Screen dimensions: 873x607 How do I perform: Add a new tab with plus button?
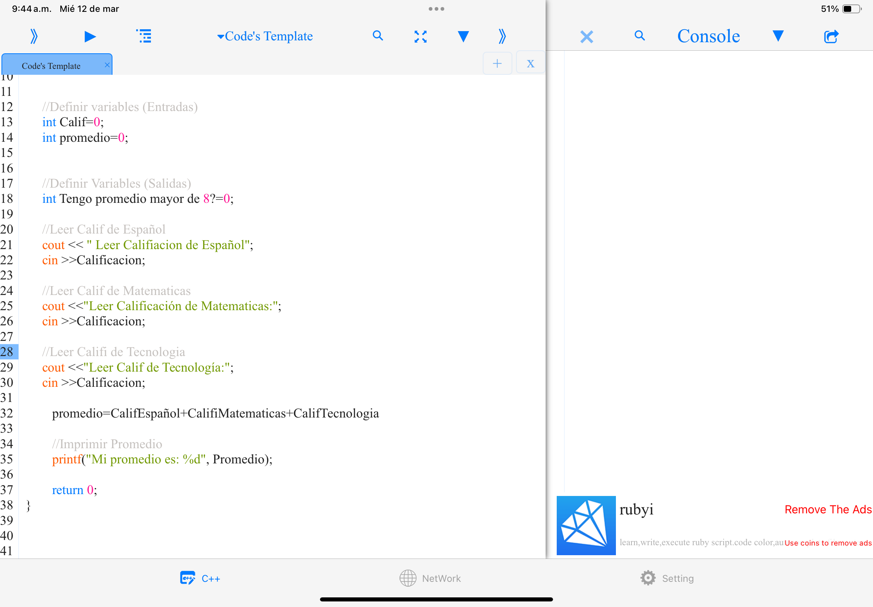click(x=497, y=64)
